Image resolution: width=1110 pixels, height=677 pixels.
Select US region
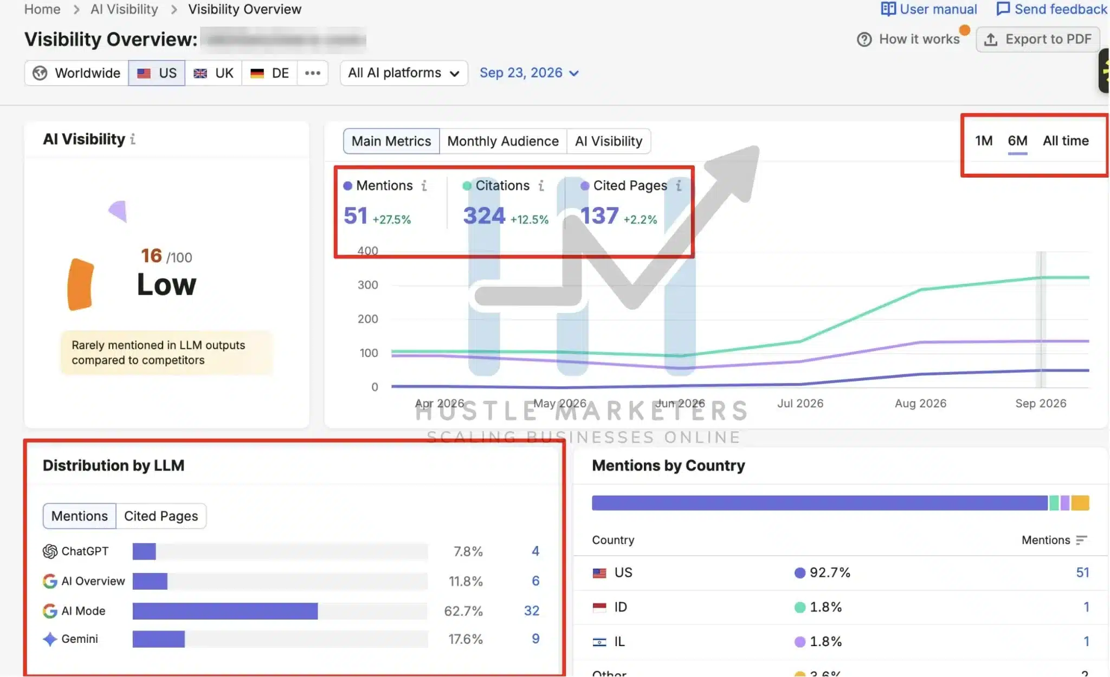[x=157, y=73]
